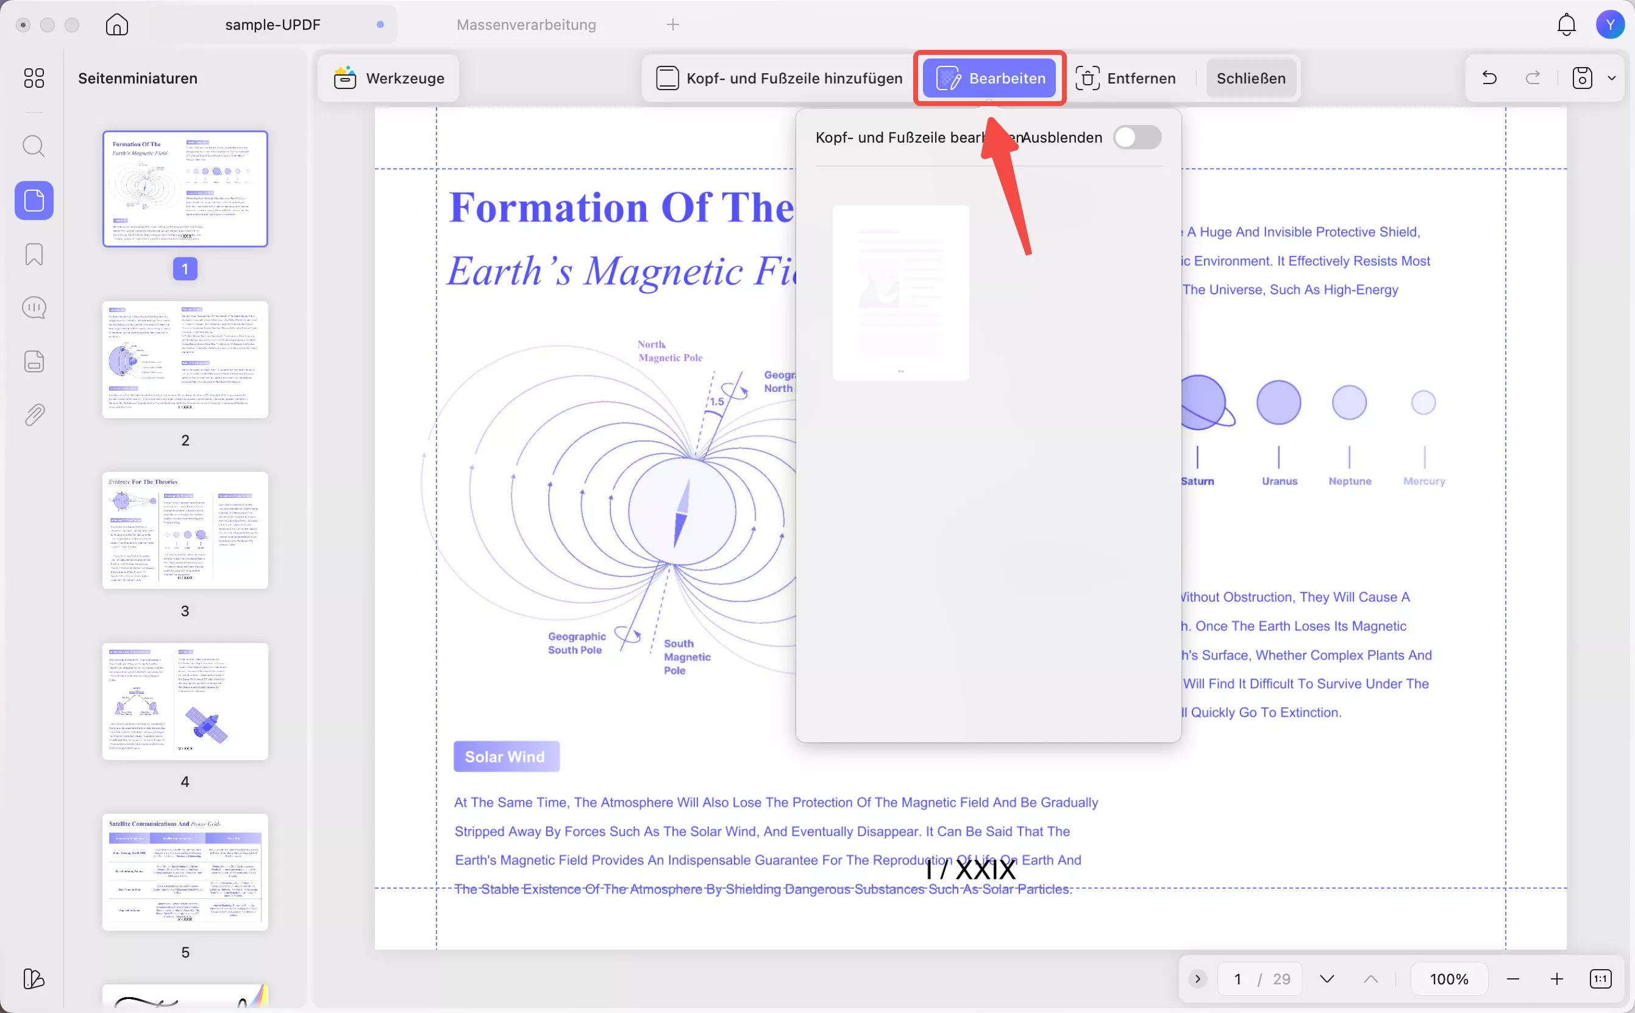Screen dimensions: 1635x1013
Task: Open the bookmarks panel icon
Action: tap(34, 254)
